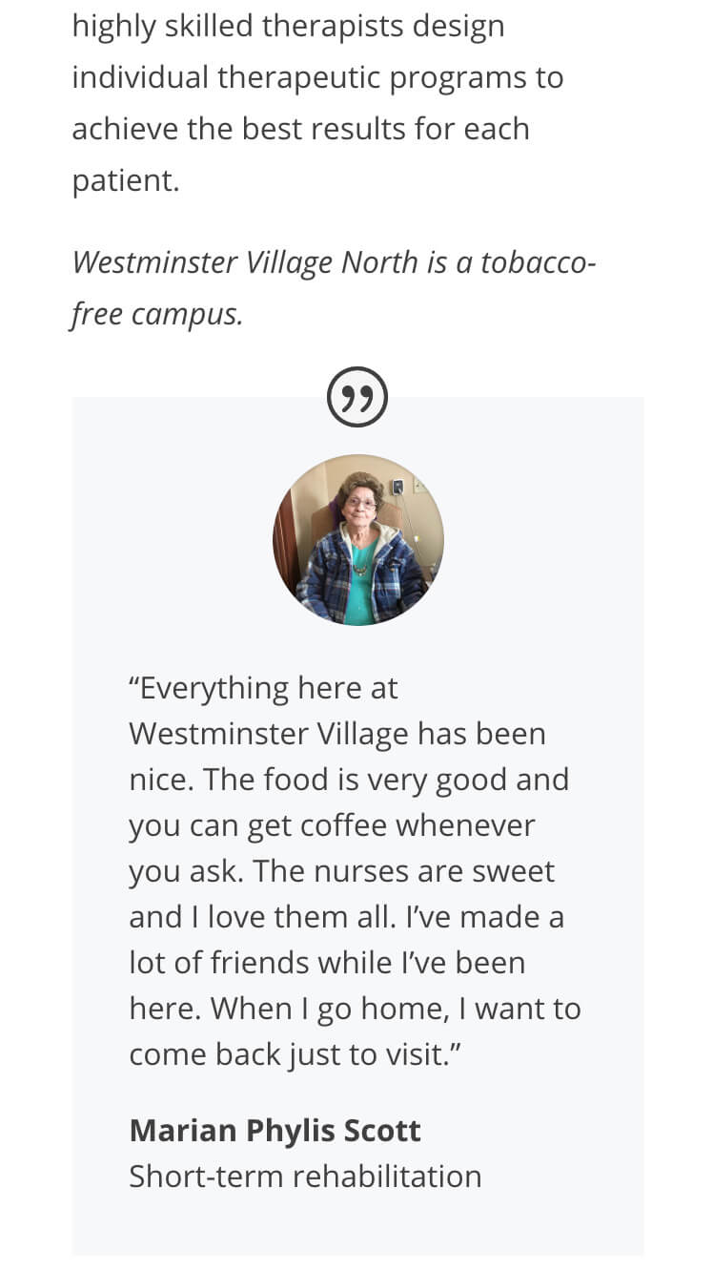Select the line 'individual therapeutic programs to'
Image resolution: width=713 pixels, height=1271 pixels.
click(317, 77)
